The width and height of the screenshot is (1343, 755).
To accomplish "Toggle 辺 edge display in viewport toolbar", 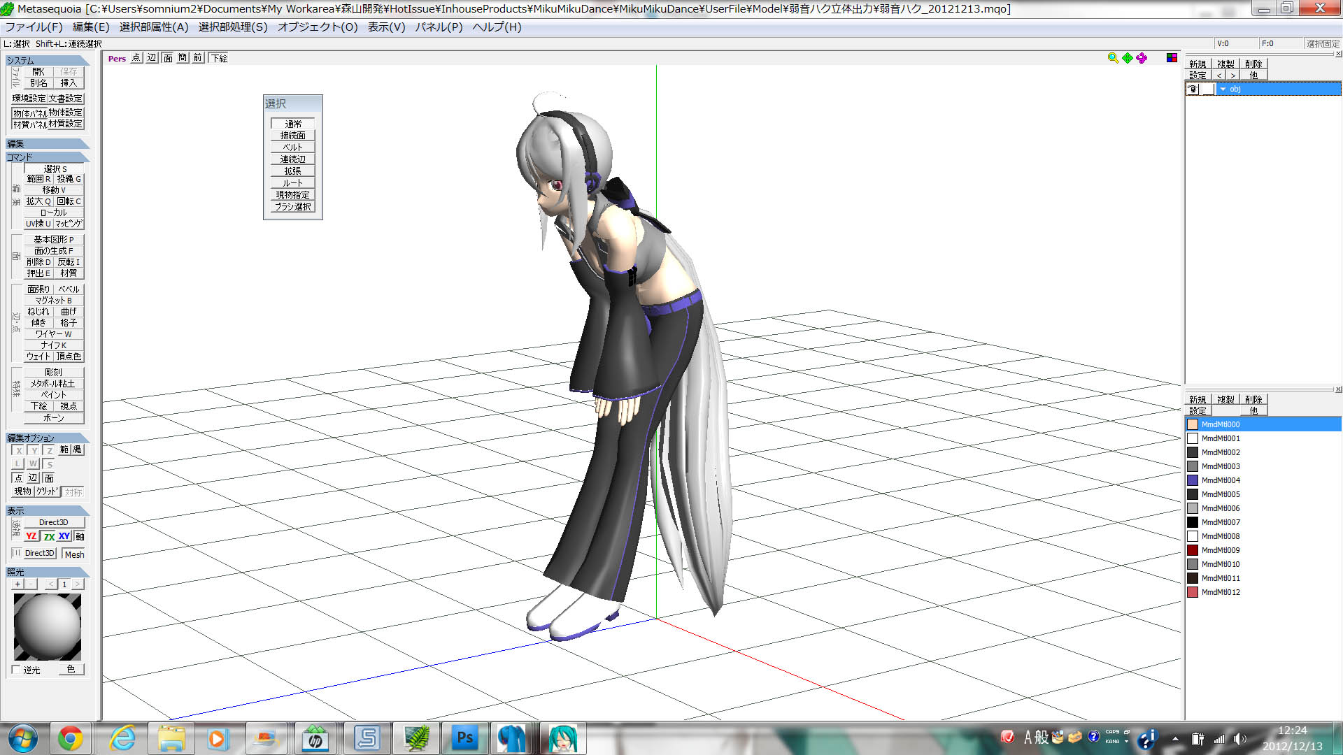I will [x=152, y=58].
